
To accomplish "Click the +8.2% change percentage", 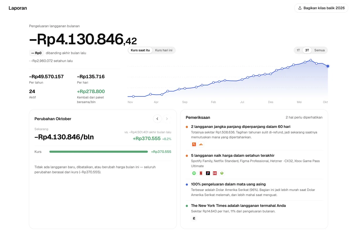I will pyautogui.click(x=167, y=139).
